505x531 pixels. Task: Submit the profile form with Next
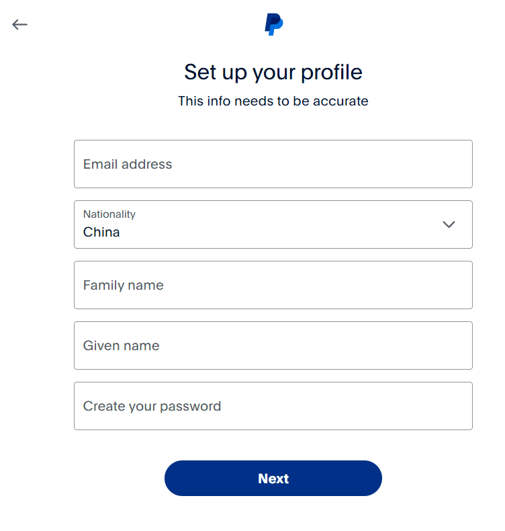coord(273,478)
